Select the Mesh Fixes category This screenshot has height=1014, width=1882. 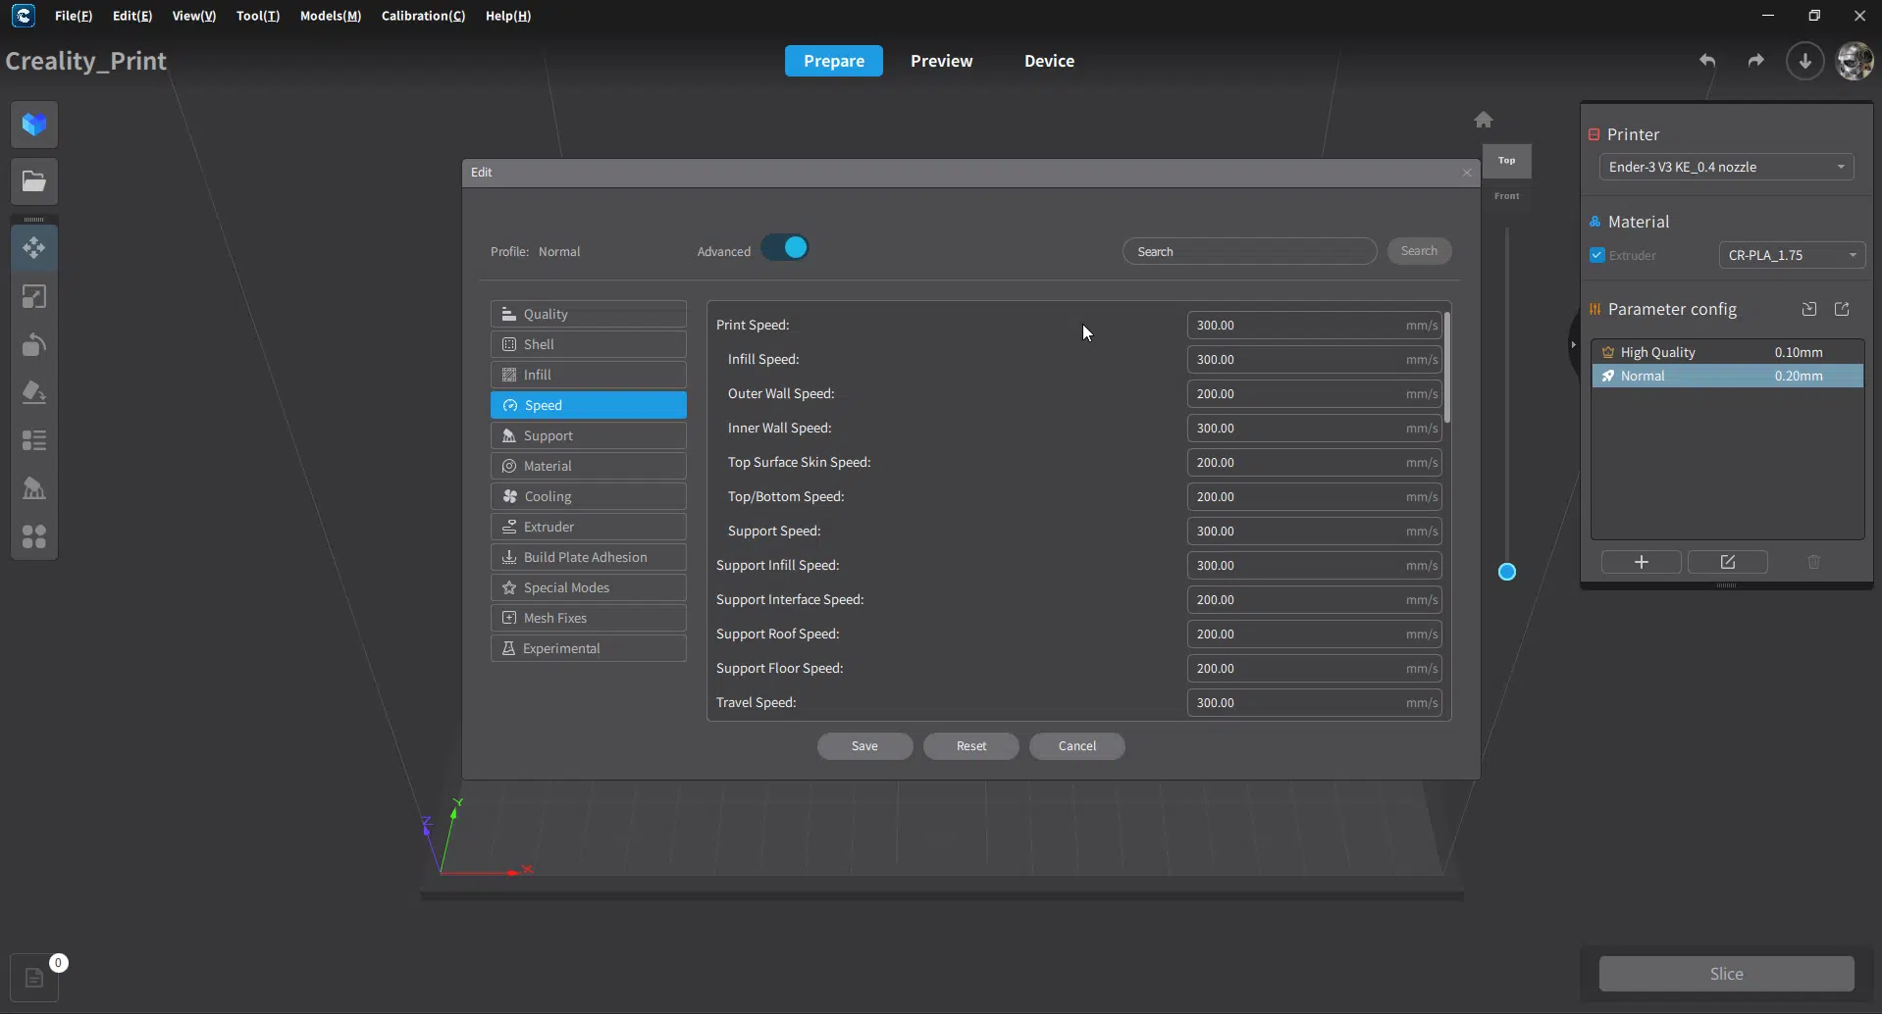(589, 618)
